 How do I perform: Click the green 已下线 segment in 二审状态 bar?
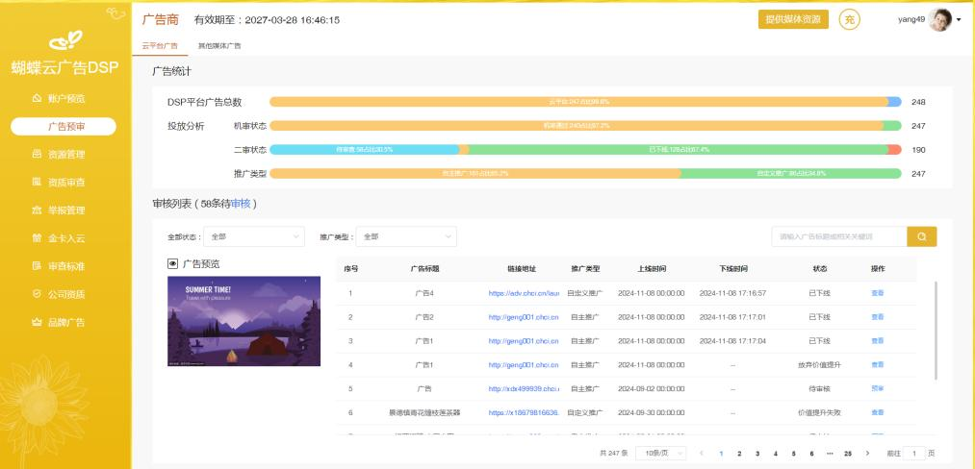[x=679, y=150]
